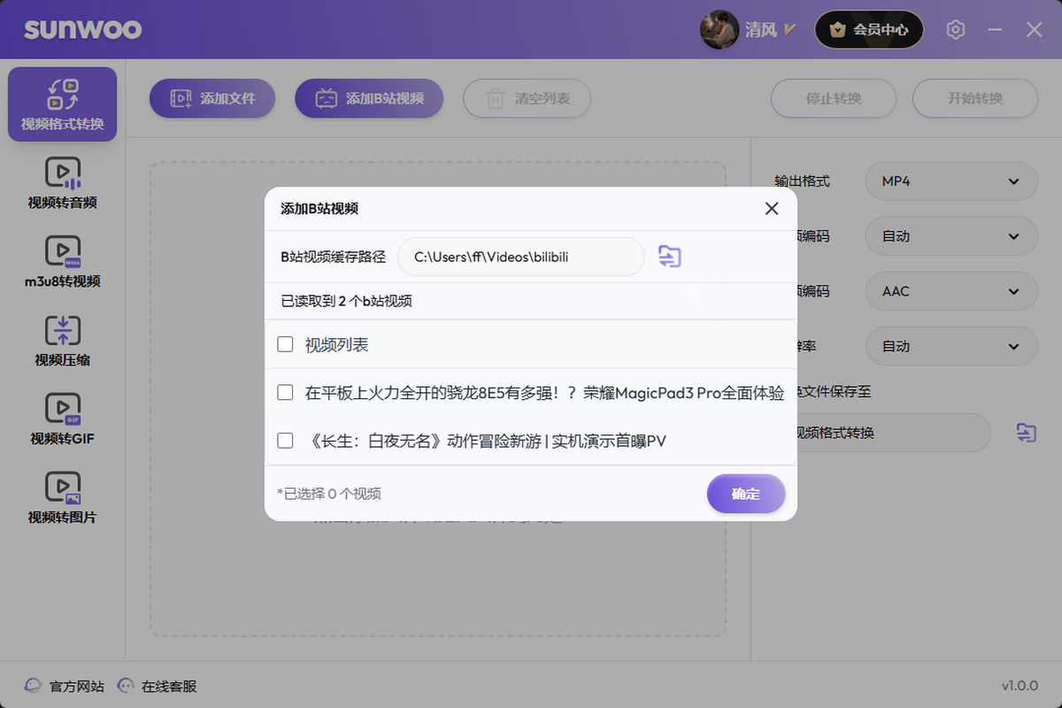Open the 输出格式 MP4 dropdown
Screen dimensions: 1062x708
pyautogui.click(x=950, y=181)
